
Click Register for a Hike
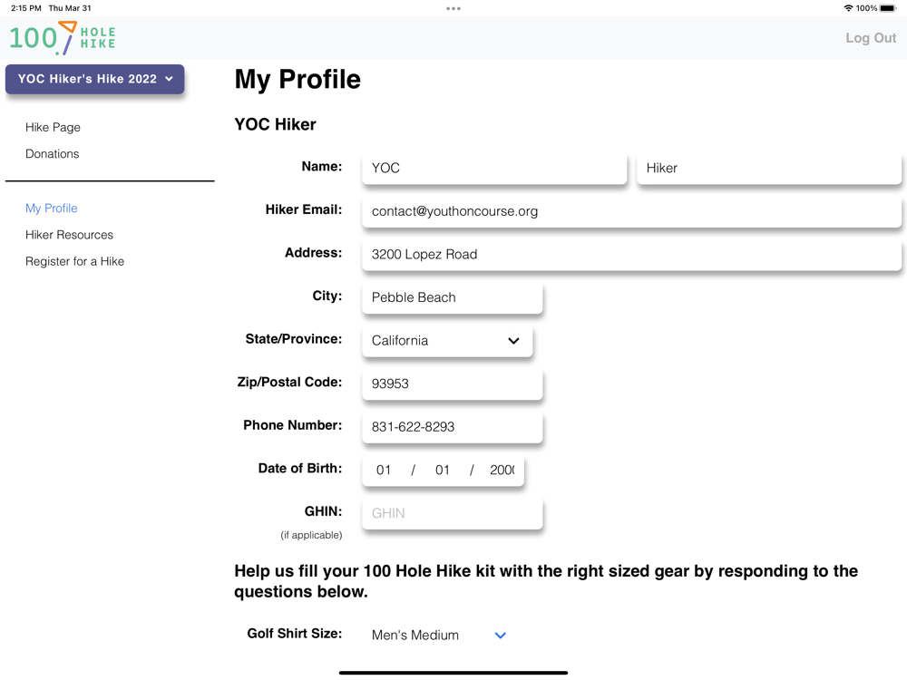74,261
